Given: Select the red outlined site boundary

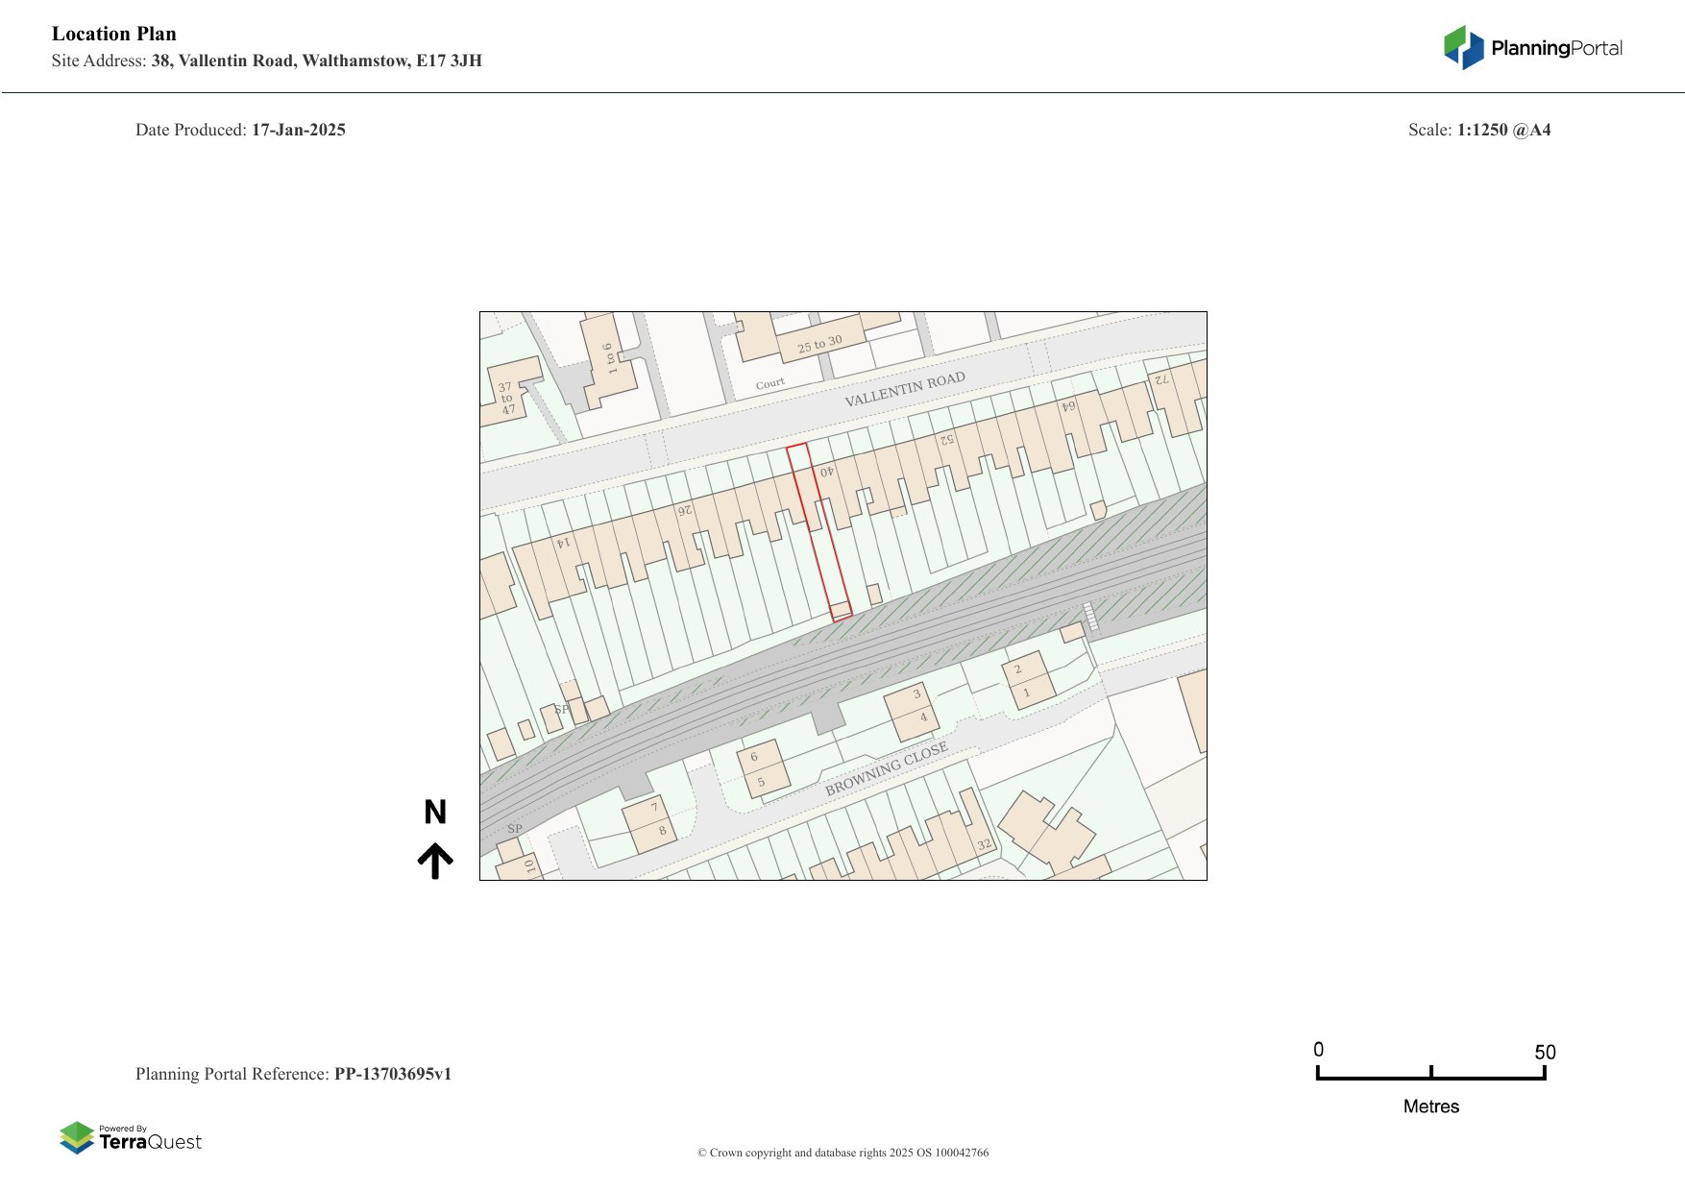Looking at the screenshot, I should pyautogui.click(x=818, y=531).
